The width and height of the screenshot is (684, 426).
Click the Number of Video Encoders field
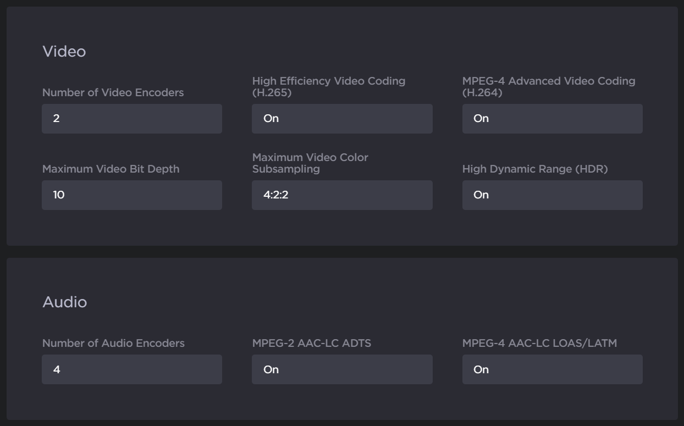(x=132, y=119)
